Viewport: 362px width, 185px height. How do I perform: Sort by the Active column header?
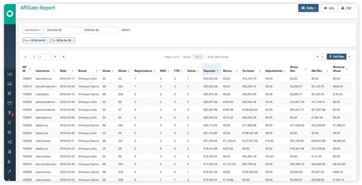(193, 71)
